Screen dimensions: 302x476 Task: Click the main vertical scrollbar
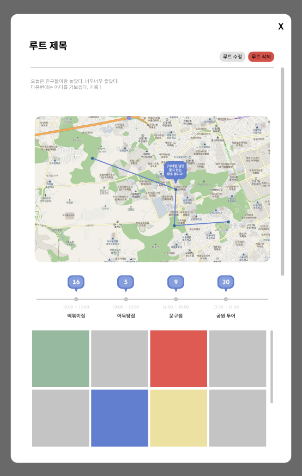point(282,172)
